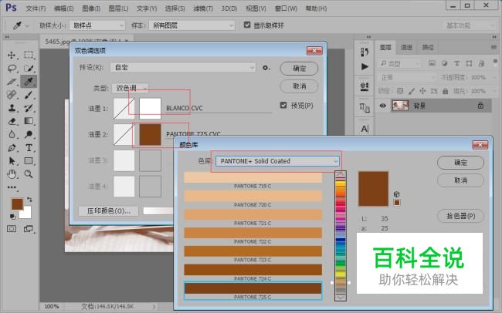Toggle lock image pixels brush icon

click(x=412, y=91)
